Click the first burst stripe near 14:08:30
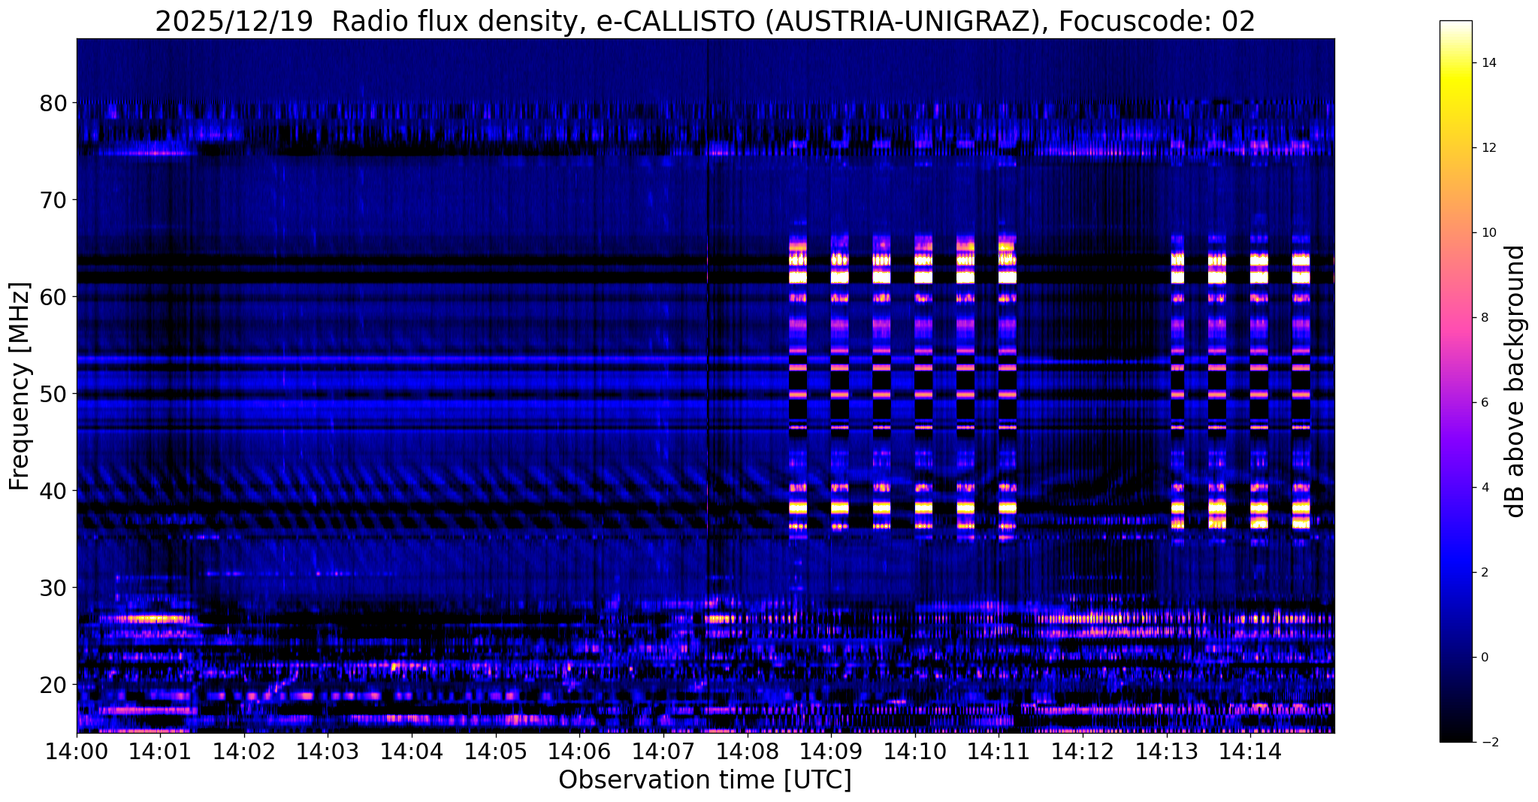1538x802 pixels. click(x=797, y=383)
